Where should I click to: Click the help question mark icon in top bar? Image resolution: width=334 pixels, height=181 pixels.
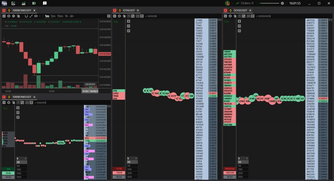45,3
